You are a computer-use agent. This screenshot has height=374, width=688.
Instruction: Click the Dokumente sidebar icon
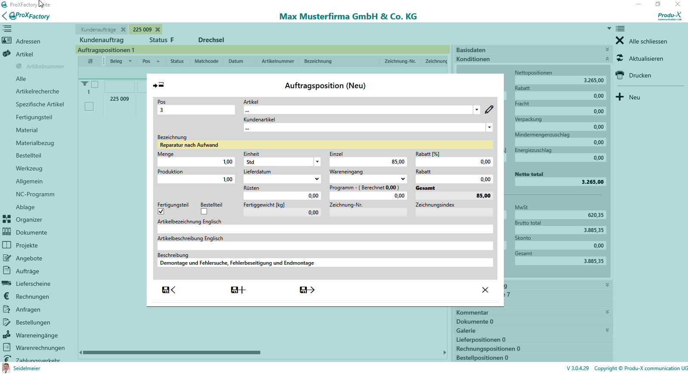pyautogui.click(x=6, y=232)
